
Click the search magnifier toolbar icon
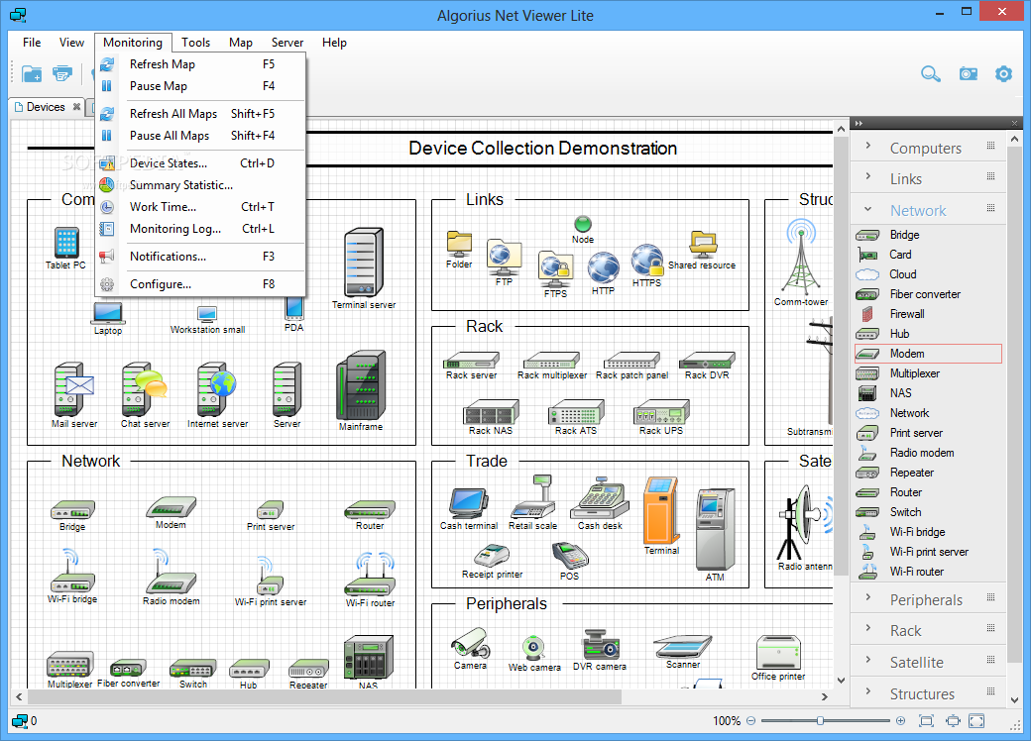(x=930, y=73)
